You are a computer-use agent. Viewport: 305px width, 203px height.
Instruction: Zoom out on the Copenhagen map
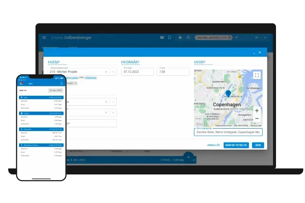point(257,118)
